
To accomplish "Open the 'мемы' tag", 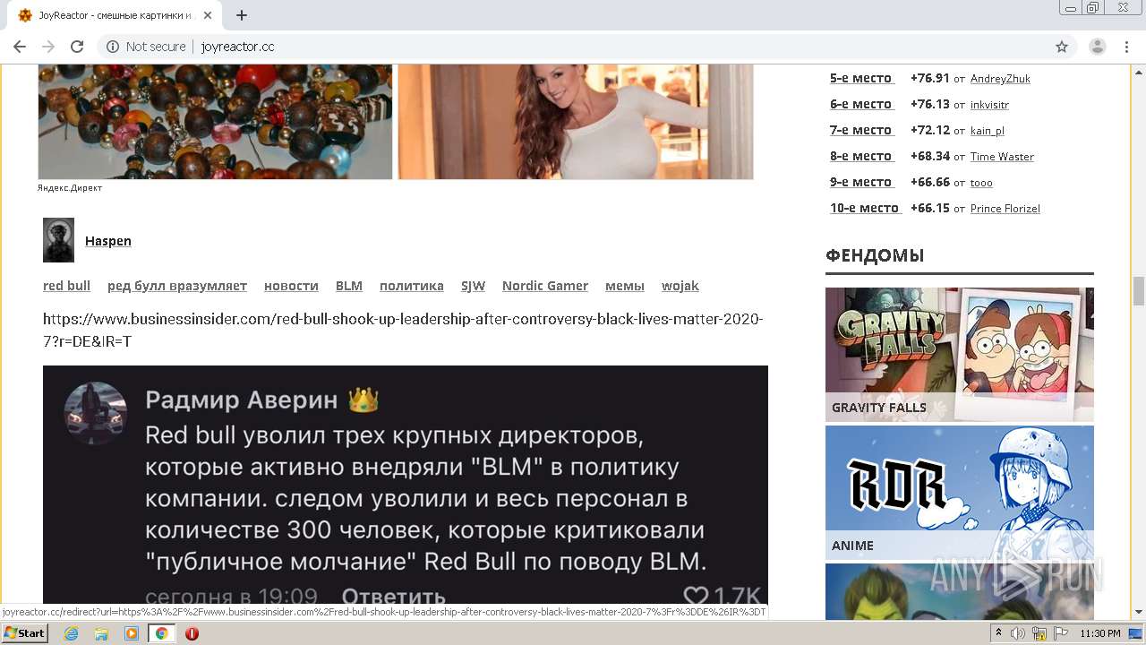I will tap(625, 286).
